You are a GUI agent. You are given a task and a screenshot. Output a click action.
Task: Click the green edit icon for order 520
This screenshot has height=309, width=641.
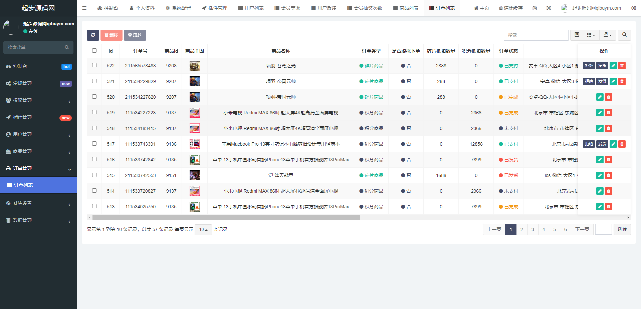[600, 97]
